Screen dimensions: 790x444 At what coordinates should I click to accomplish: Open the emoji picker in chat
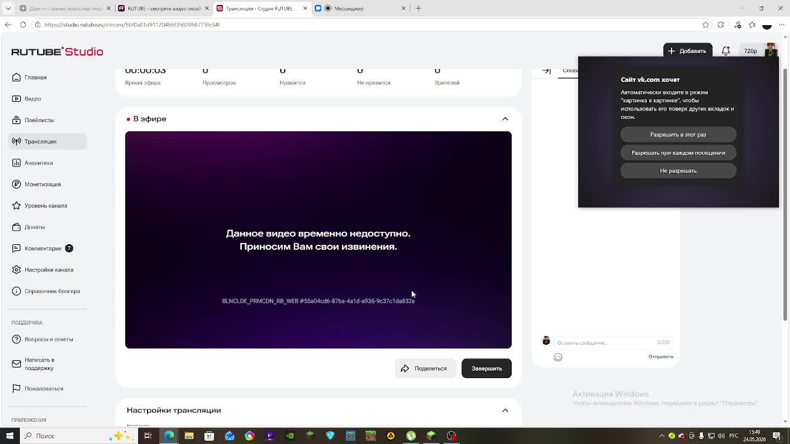click(x=558, y=357)
